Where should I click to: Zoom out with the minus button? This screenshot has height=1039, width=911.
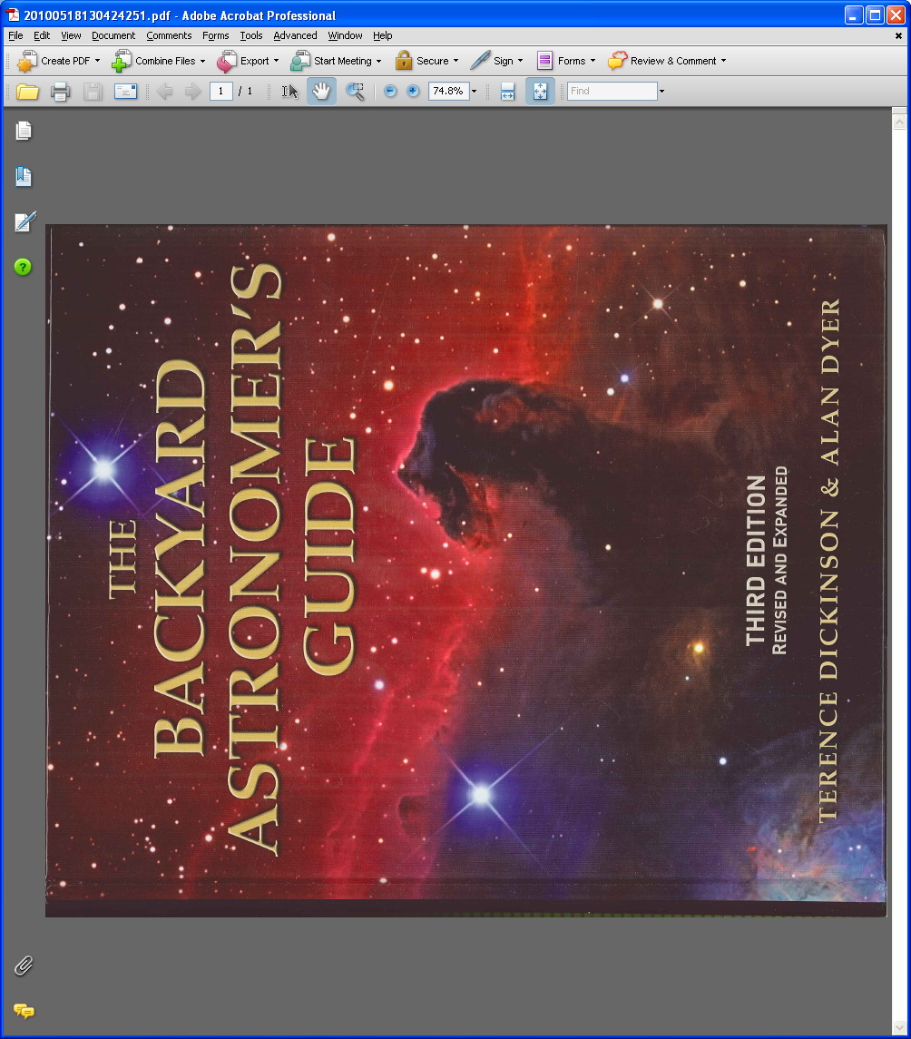pos(390,91)
